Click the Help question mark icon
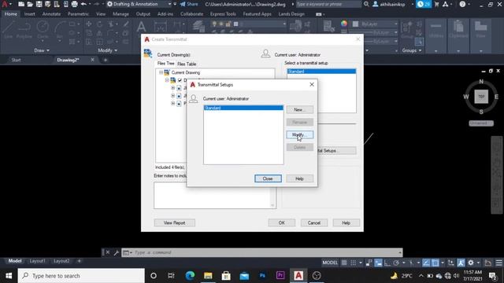This screenshot has width=504, height=283. point(462,4)
